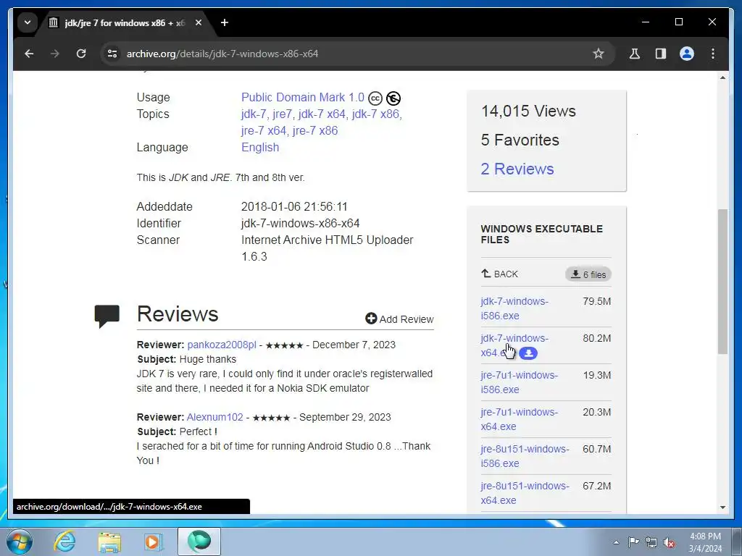Image resolution: width=742 pixels, height=556 pixels.
Task: Open the Chrome profile avatar
Action: pos(687,54)
